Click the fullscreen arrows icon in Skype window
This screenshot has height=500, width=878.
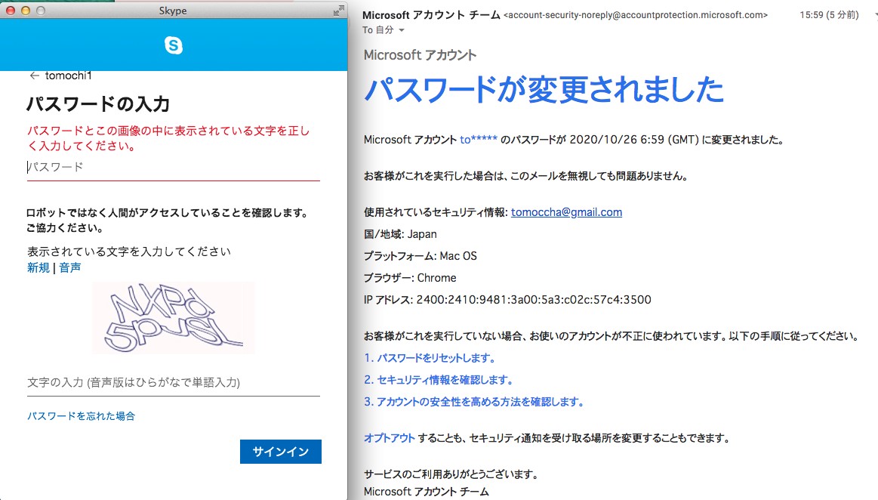pos(338,11)
